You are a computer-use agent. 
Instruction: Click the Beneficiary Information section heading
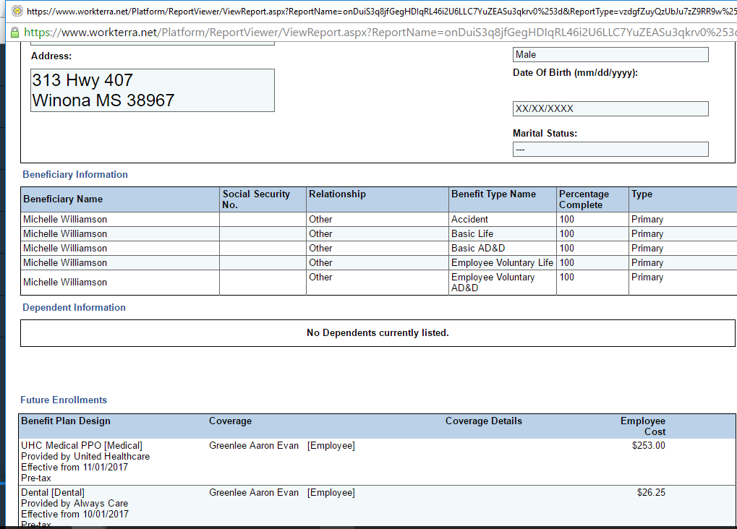[x=75, y=174]
